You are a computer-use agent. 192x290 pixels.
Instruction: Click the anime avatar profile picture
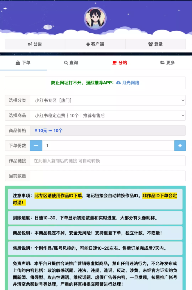95,18
